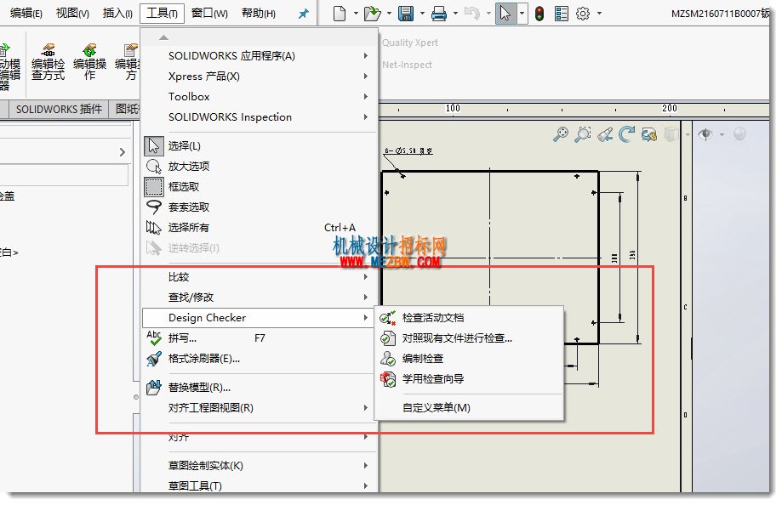
Task: Expand Xpress 产品(X) submenu
Action: coord(259,76)
